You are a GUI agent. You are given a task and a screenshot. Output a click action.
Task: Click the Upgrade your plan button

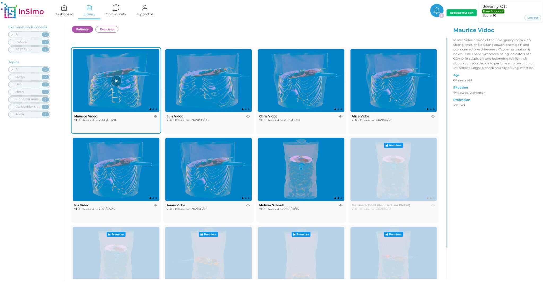pos(461,12)
